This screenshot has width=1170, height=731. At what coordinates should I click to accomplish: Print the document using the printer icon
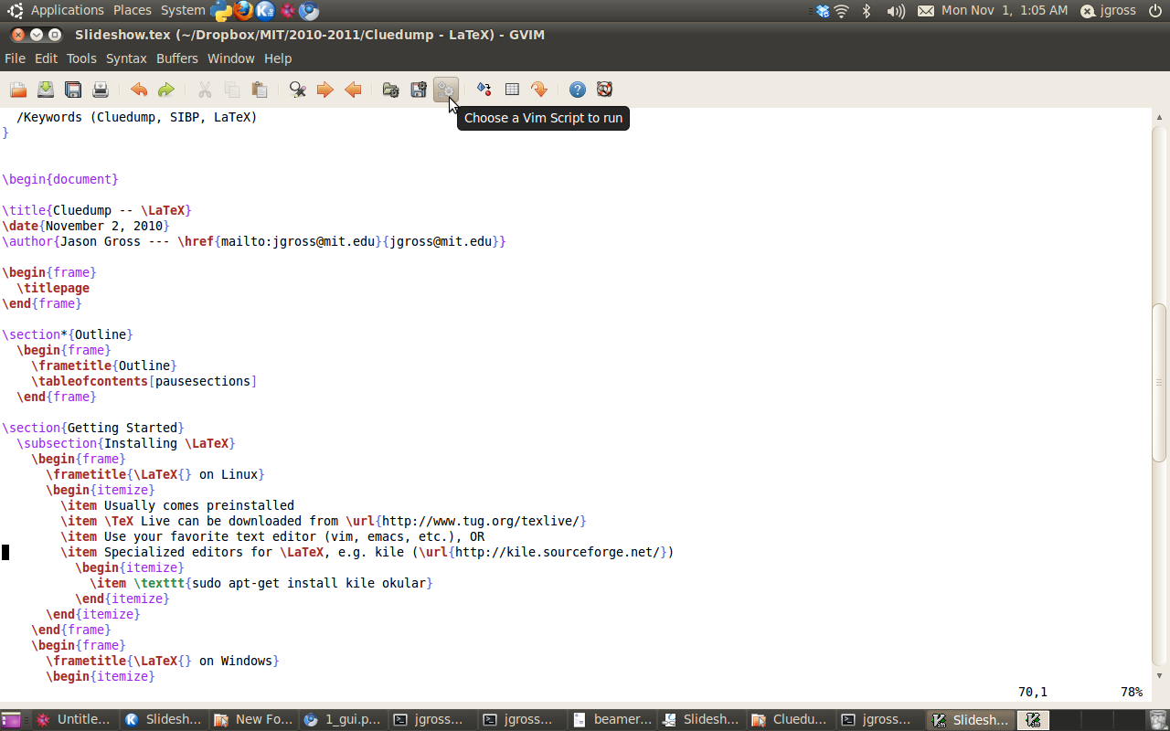pos(101,90)
